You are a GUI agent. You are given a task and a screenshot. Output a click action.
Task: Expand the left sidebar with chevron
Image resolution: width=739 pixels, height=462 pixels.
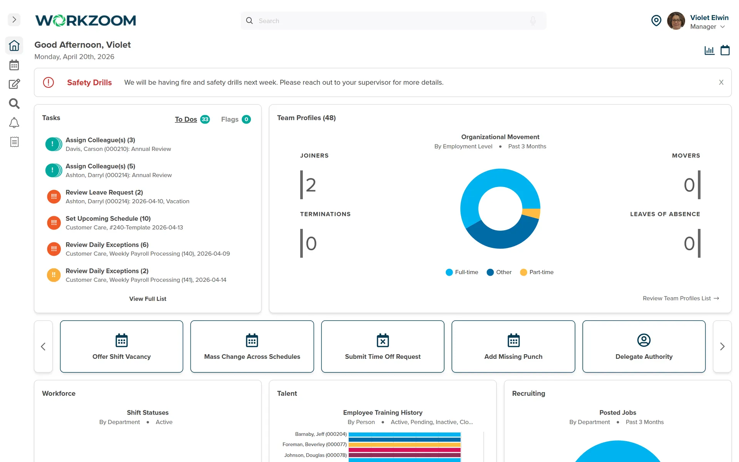(x=14, y=20)
